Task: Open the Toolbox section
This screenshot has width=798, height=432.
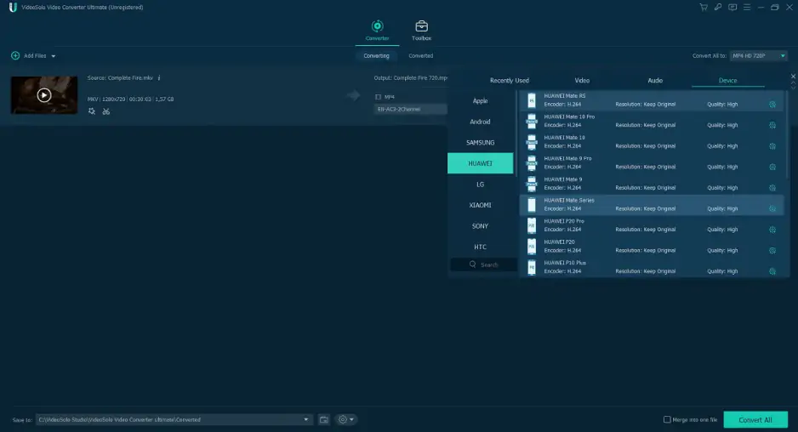Action: [421, 31]
